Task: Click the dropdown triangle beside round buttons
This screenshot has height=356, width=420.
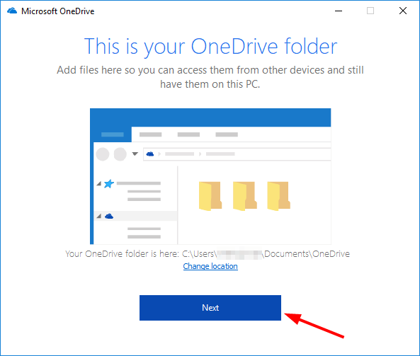Action: click(x=135, y=154)
